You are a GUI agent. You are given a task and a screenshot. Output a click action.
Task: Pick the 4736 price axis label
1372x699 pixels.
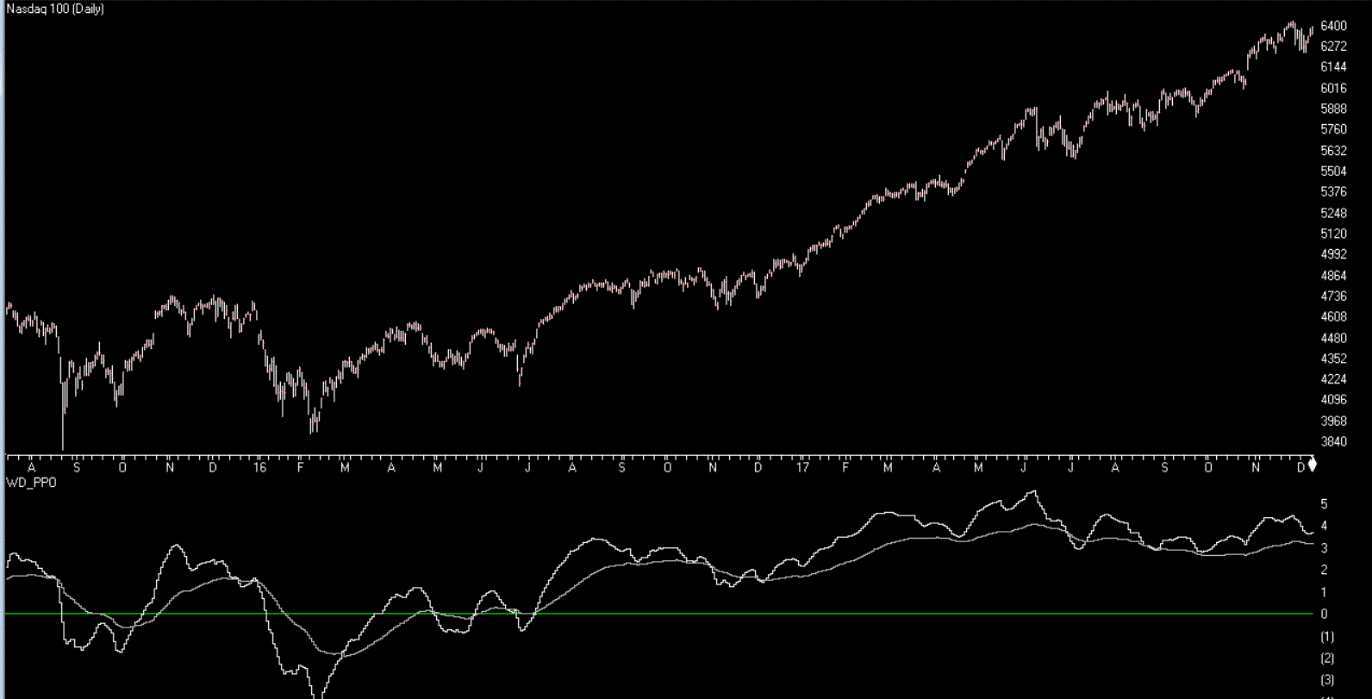tap(1333, 296)
